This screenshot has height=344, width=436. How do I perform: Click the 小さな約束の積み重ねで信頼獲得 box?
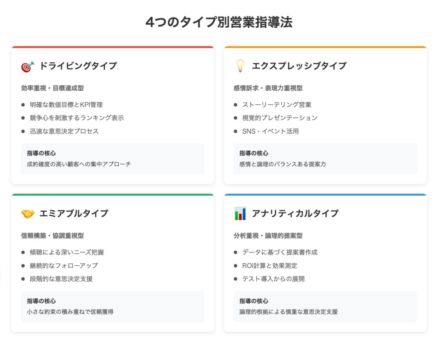(x=112, y=307)
